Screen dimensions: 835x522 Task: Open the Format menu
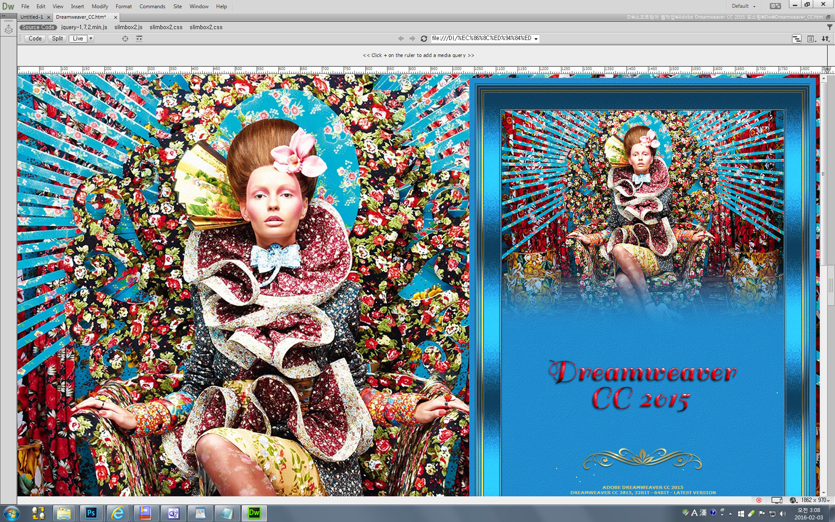(124, 7)
